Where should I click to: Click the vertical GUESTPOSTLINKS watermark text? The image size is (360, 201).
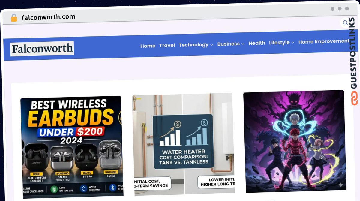pos(355,53)
